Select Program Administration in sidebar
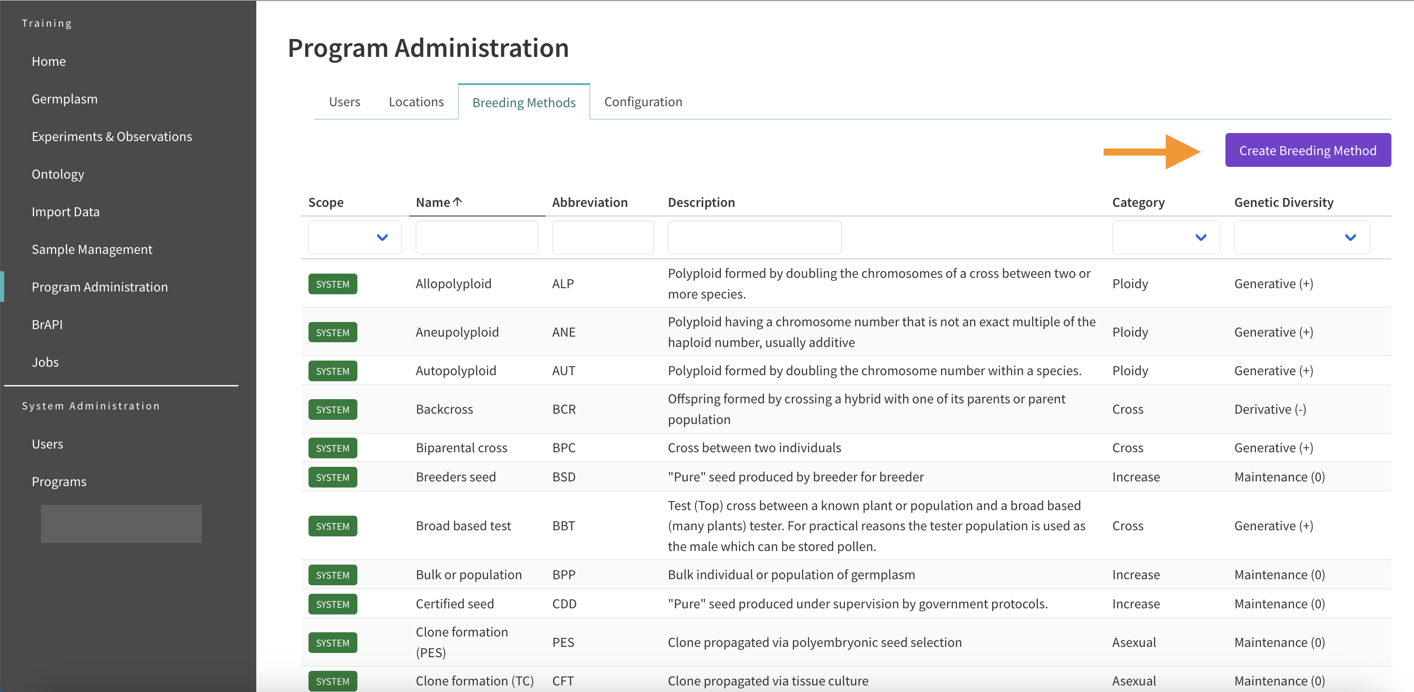 coord(100,287)
